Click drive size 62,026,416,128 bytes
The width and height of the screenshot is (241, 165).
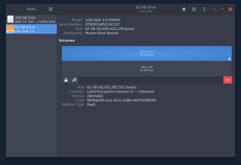click(110, 29)
